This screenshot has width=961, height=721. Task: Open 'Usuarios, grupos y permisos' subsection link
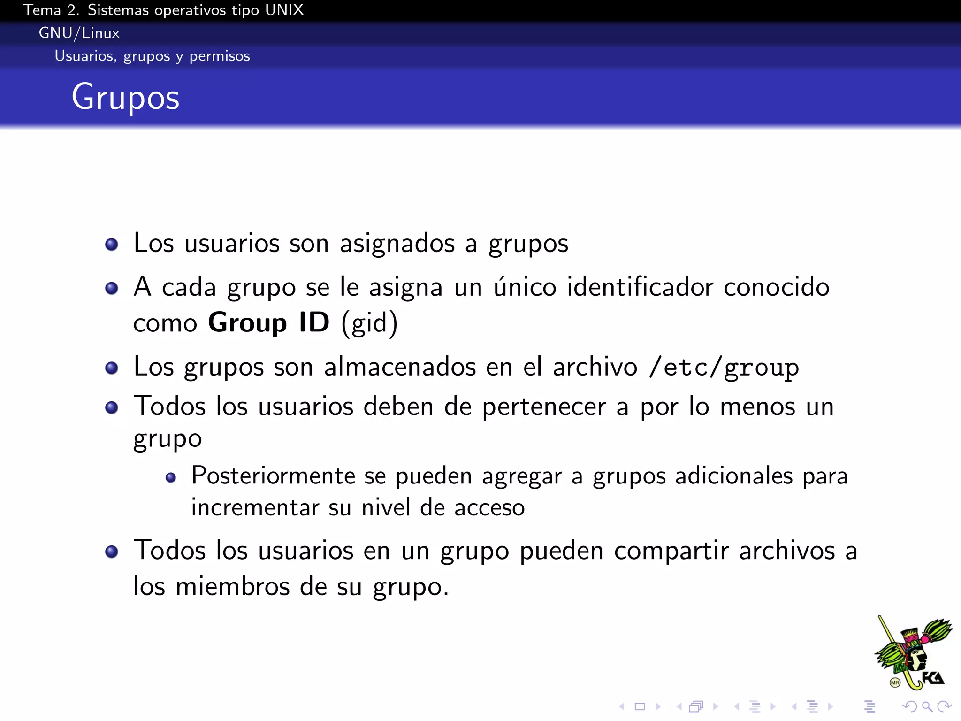(x=153, y=56)
